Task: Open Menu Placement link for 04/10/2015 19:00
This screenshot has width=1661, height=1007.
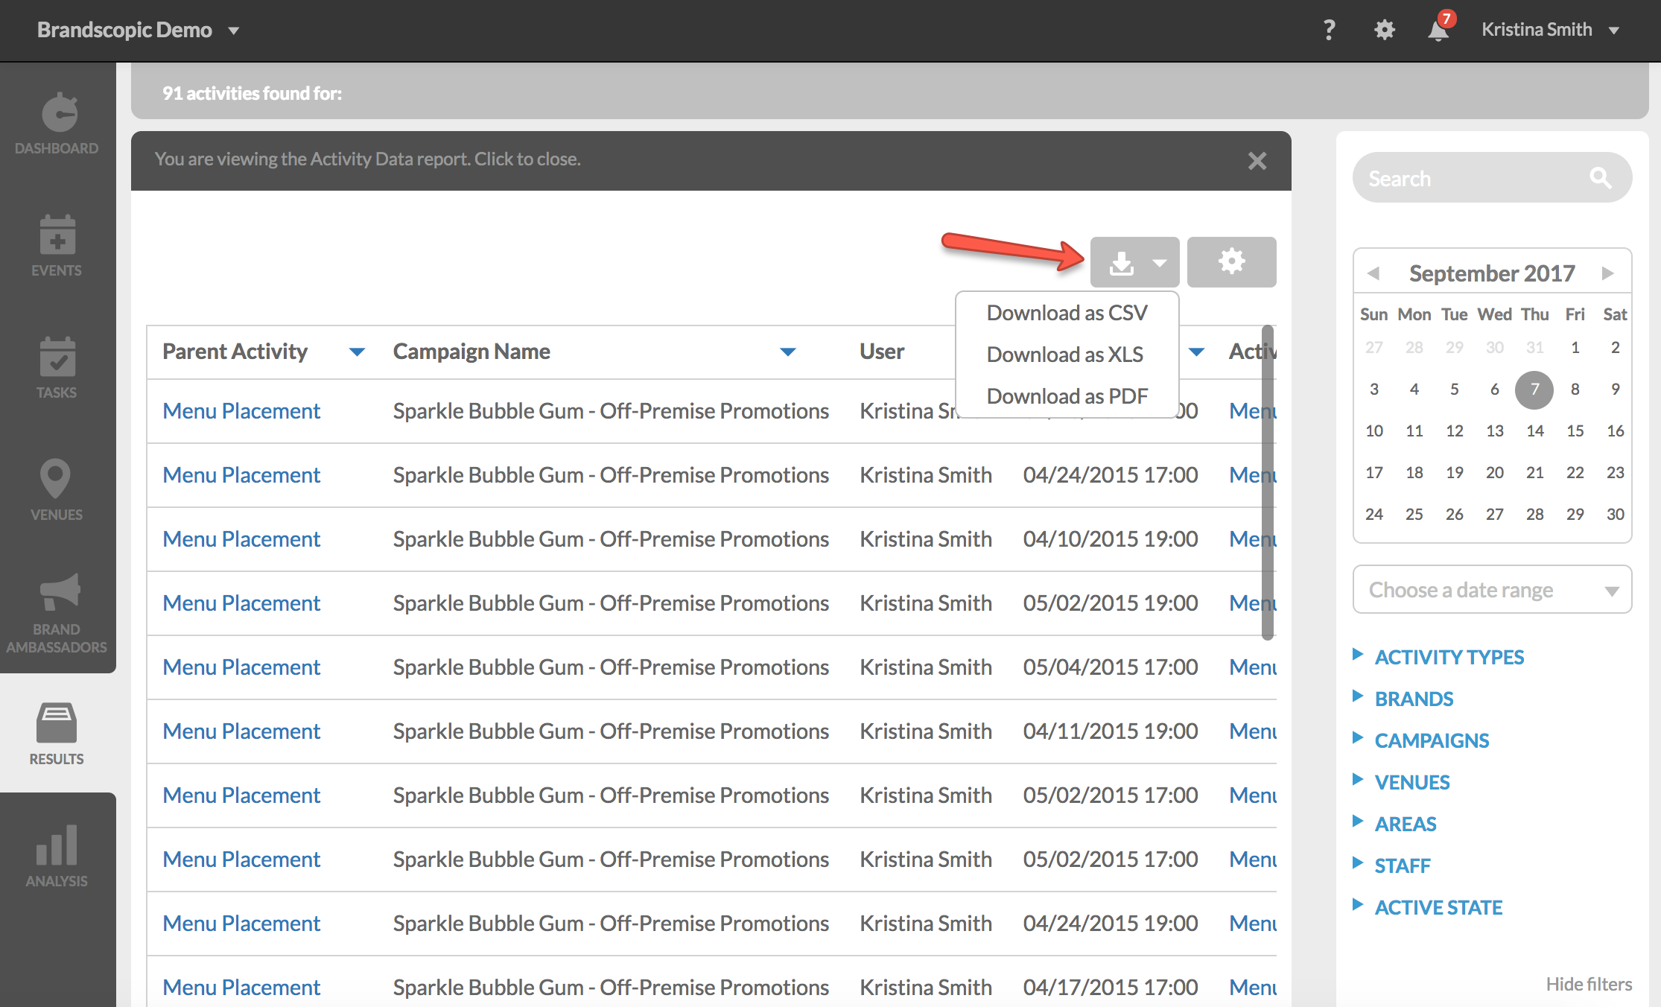Action: [x=241, y=539]
